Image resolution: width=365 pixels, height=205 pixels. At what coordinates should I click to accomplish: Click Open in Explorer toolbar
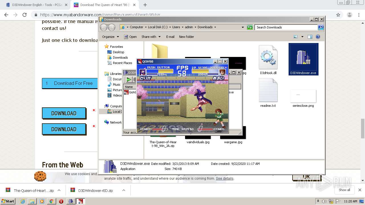point(130,37)
